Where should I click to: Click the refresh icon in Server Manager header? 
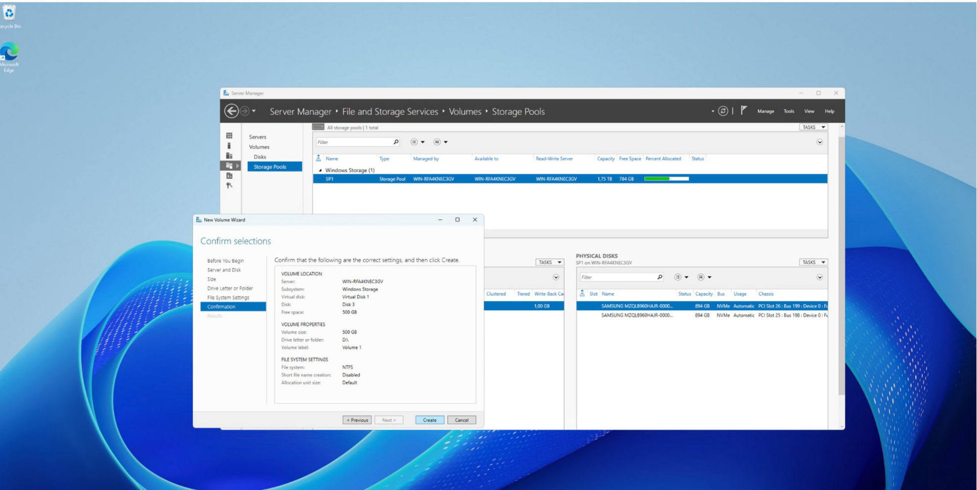[x=723, y=111]
